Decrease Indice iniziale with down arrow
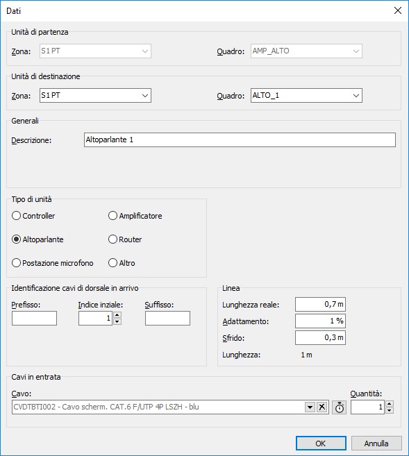 117,321
